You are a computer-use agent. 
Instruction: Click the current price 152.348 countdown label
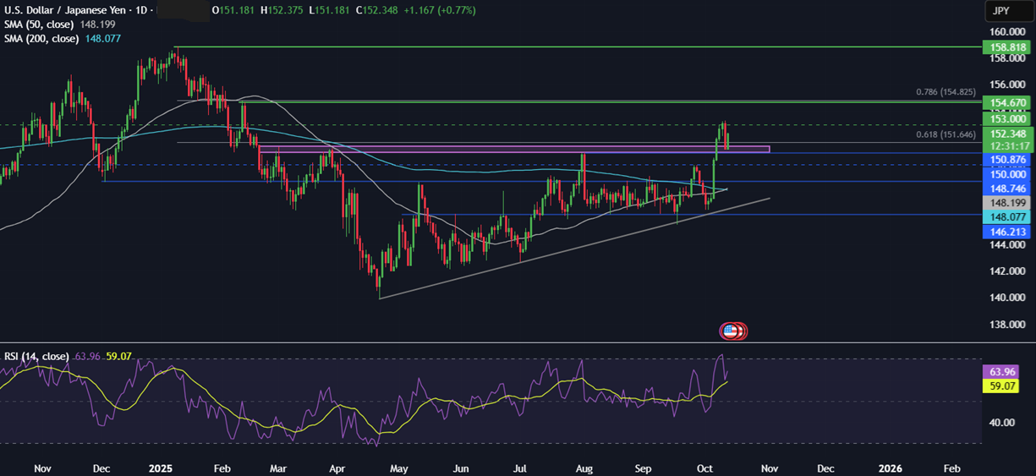pyautogui.click(x=1006, y=140)
